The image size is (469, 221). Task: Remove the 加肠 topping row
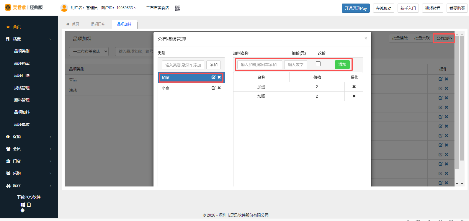point(354,96)
